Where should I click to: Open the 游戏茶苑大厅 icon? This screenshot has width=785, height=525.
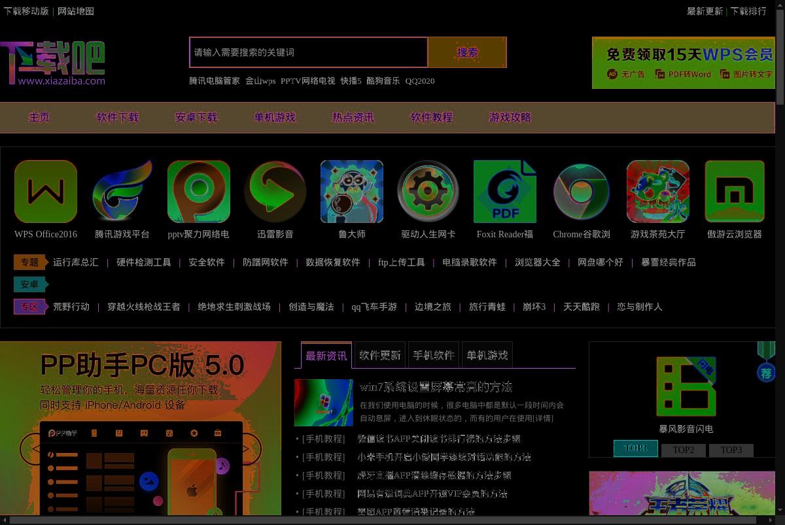[x=658, y=192]
